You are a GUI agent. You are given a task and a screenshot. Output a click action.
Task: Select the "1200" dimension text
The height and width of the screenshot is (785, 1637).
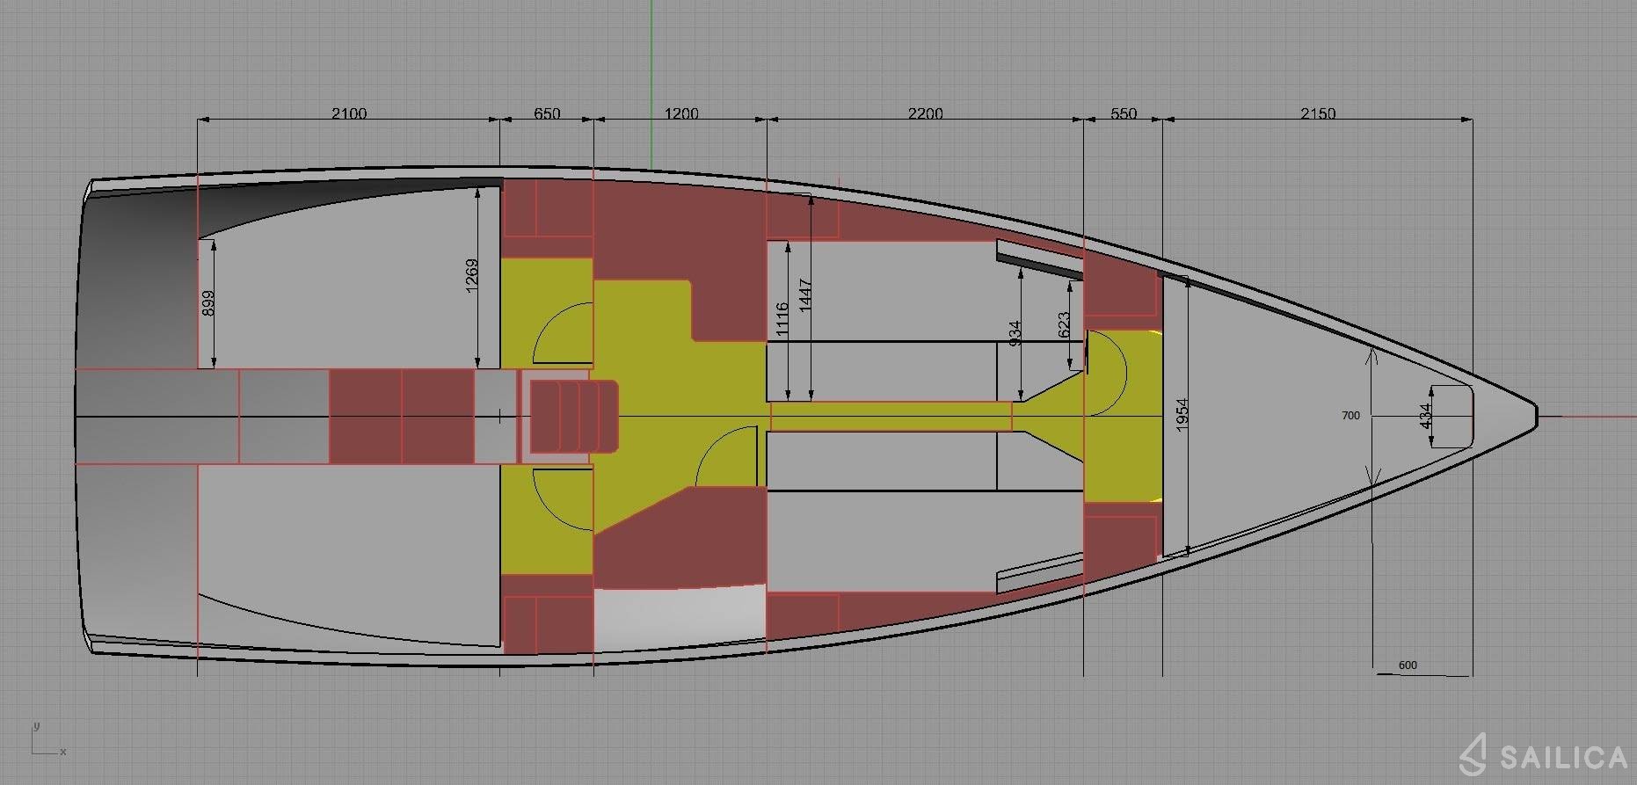tap(681, 113)
